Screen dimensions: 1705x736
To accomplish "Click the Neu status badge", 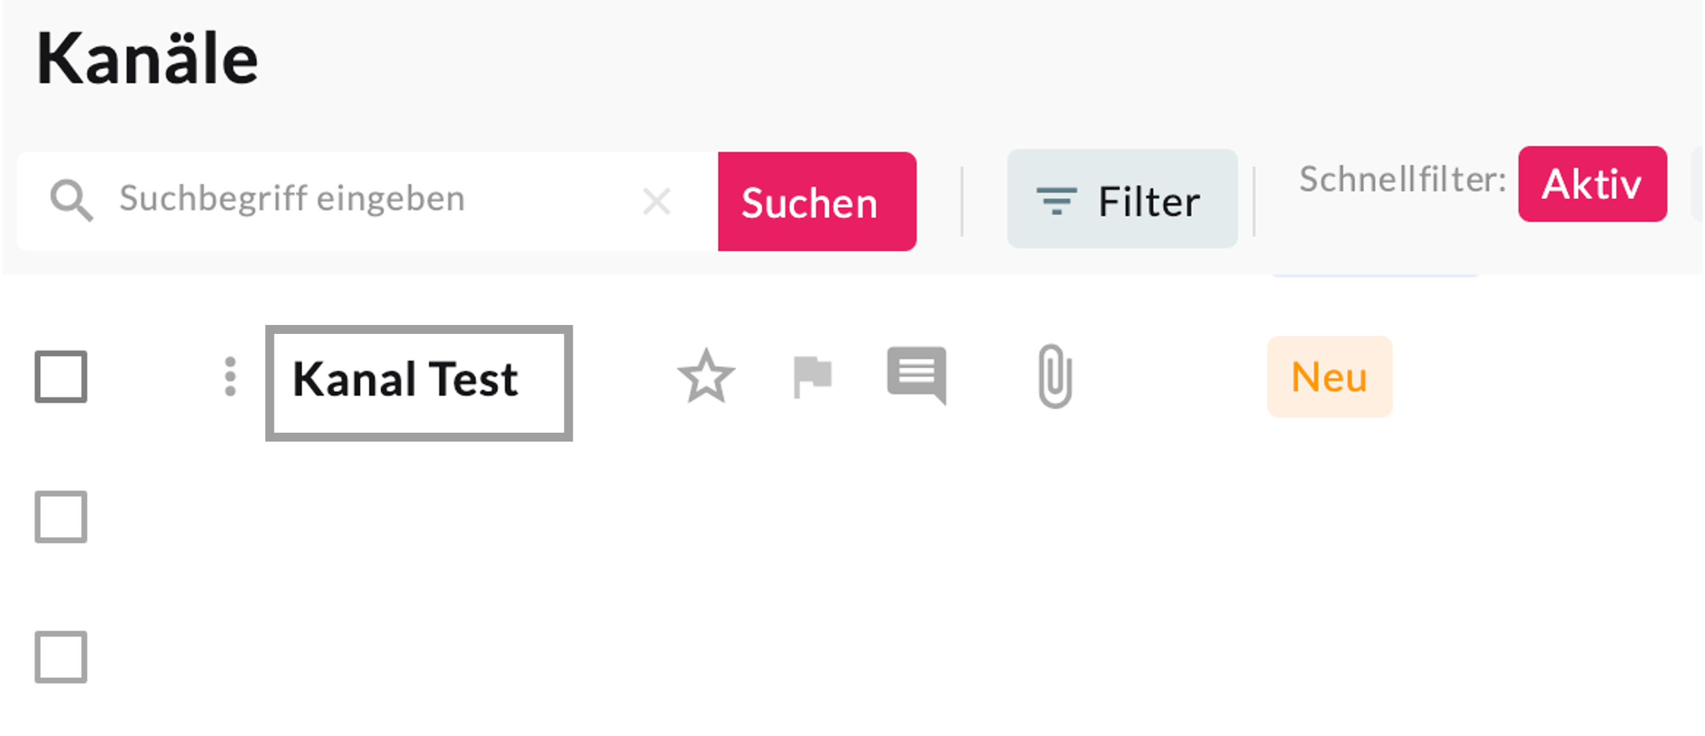I will [x=1329, y=377].
